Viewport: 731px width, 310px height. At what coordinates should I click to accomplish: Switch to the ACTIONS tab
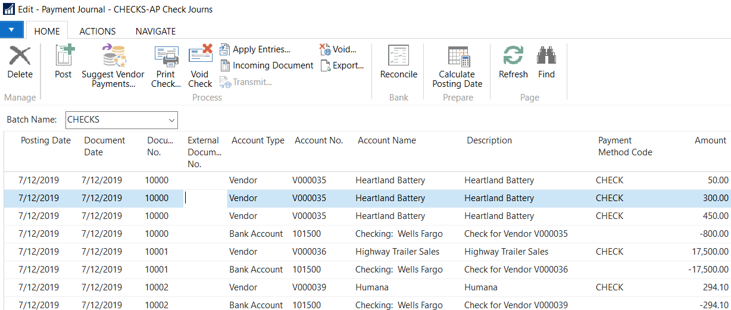98,32
